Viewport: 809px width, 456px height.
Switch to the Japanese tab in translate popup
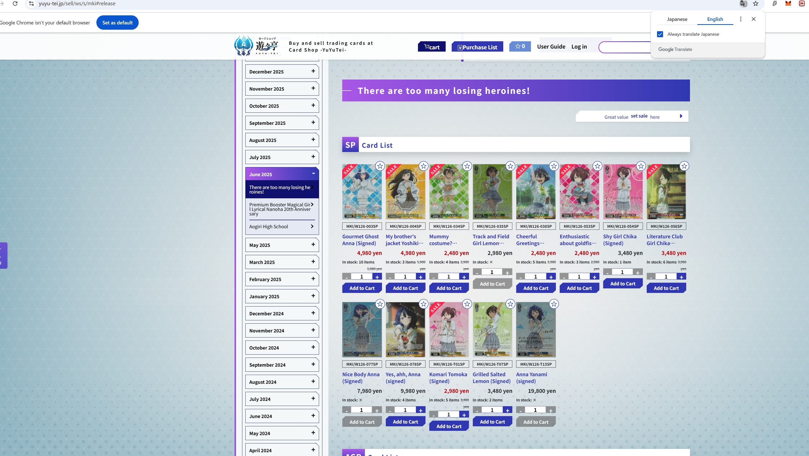point(677,19)
